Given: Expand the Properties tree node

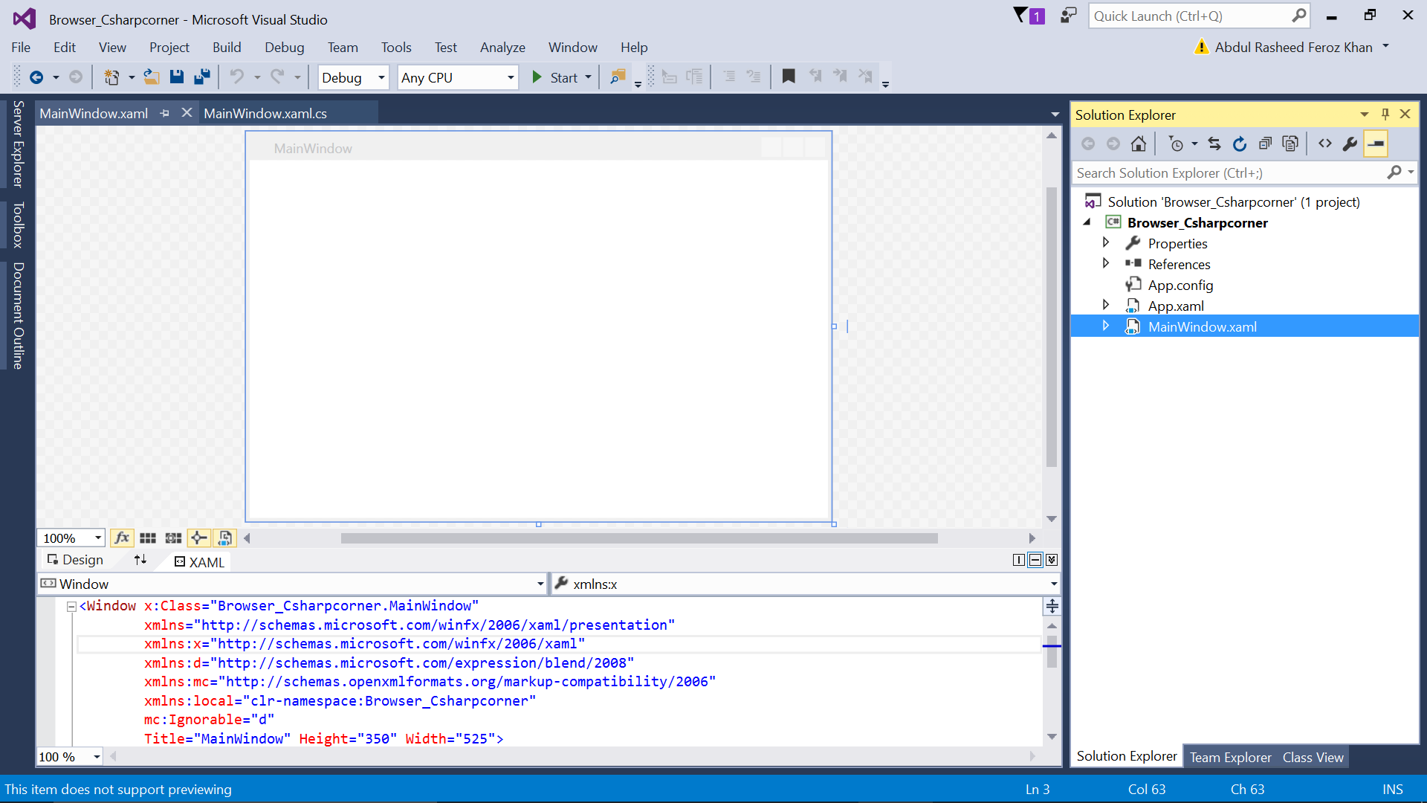Looking at the screenshot, I should [1106, 242].
